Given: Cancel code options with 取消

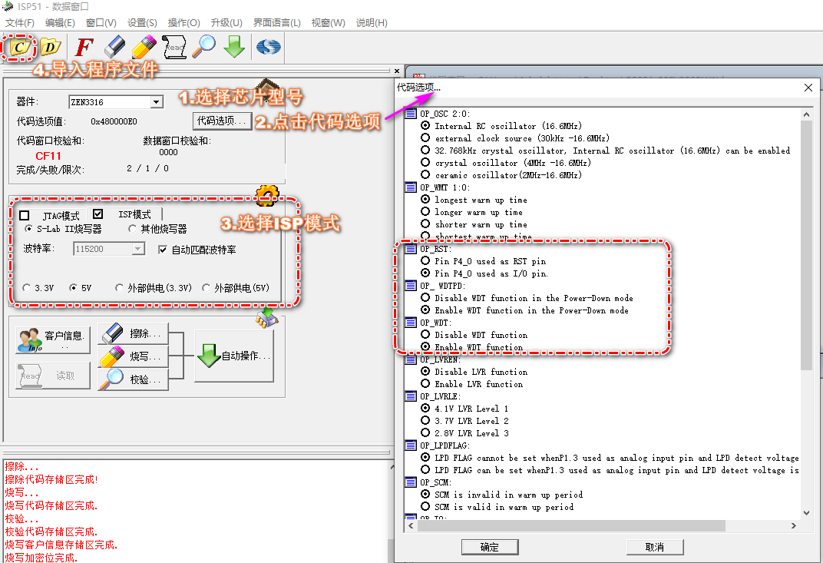Looking at the screenshot, I should click(655, 547).
